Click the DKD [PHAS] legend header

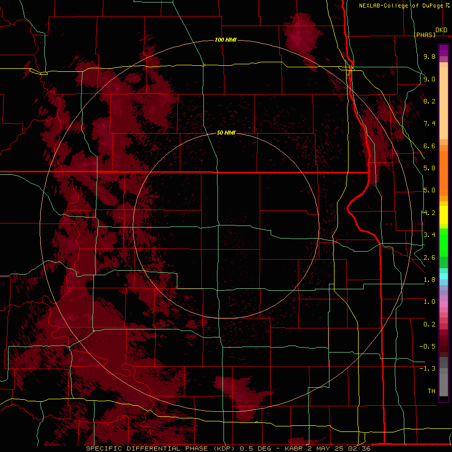pos(431,32)
